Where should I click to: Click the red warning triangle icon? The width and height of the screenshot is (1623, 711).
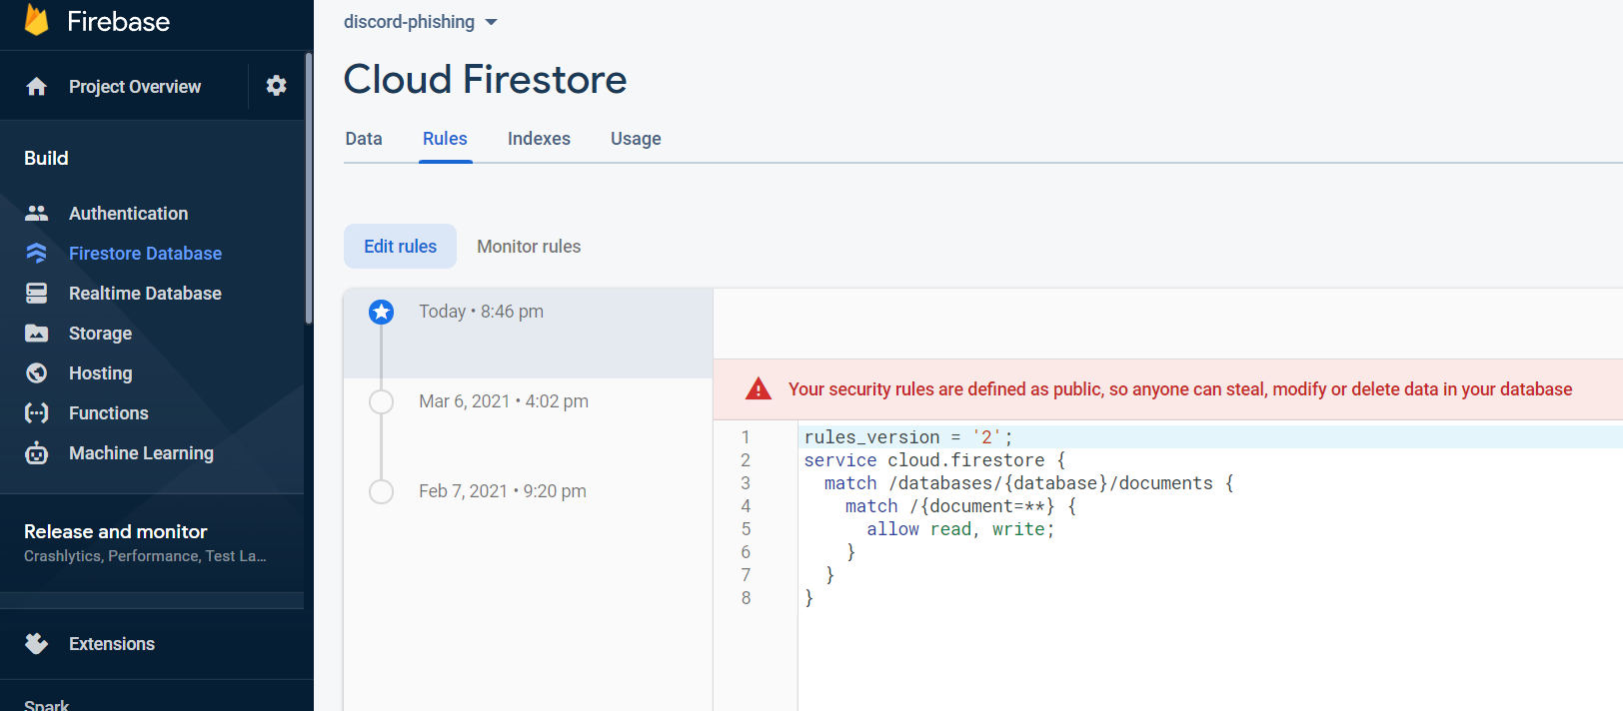[759, 388]
